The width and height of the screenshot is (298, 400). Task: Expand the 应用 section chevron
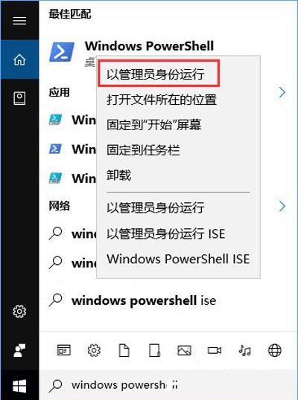tap(282, 92)
